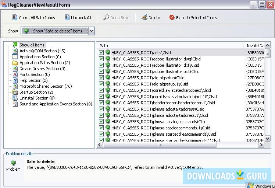
Task: Uncheck the alg.algsetup.1\Clsid checkbox
Action: (x=101, y=84)
